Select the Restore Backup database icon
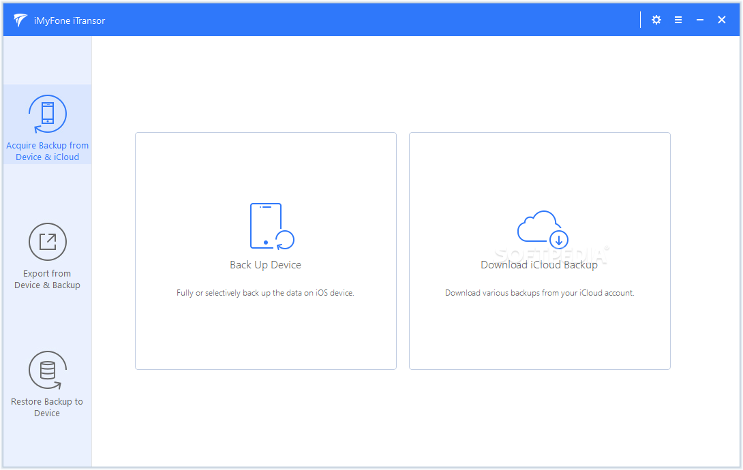Image resolution: width=743 pixels, height=470 pixels. click(48, 370)
